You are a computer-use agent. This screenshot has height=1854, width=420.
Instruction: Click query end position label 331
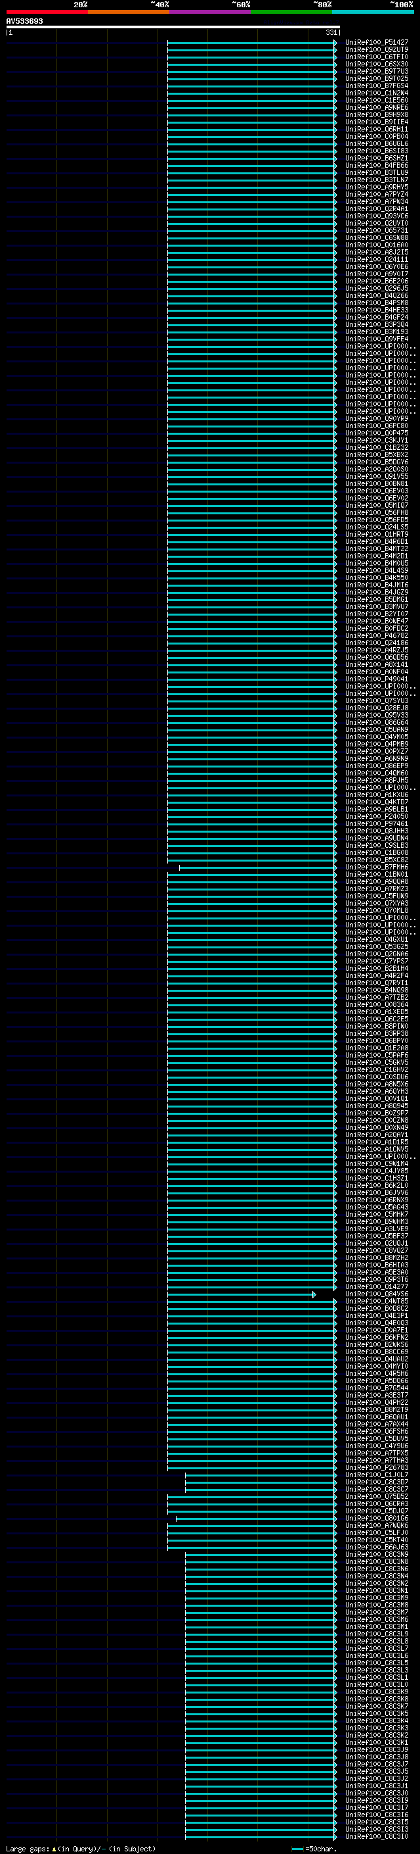pos(331,32)
